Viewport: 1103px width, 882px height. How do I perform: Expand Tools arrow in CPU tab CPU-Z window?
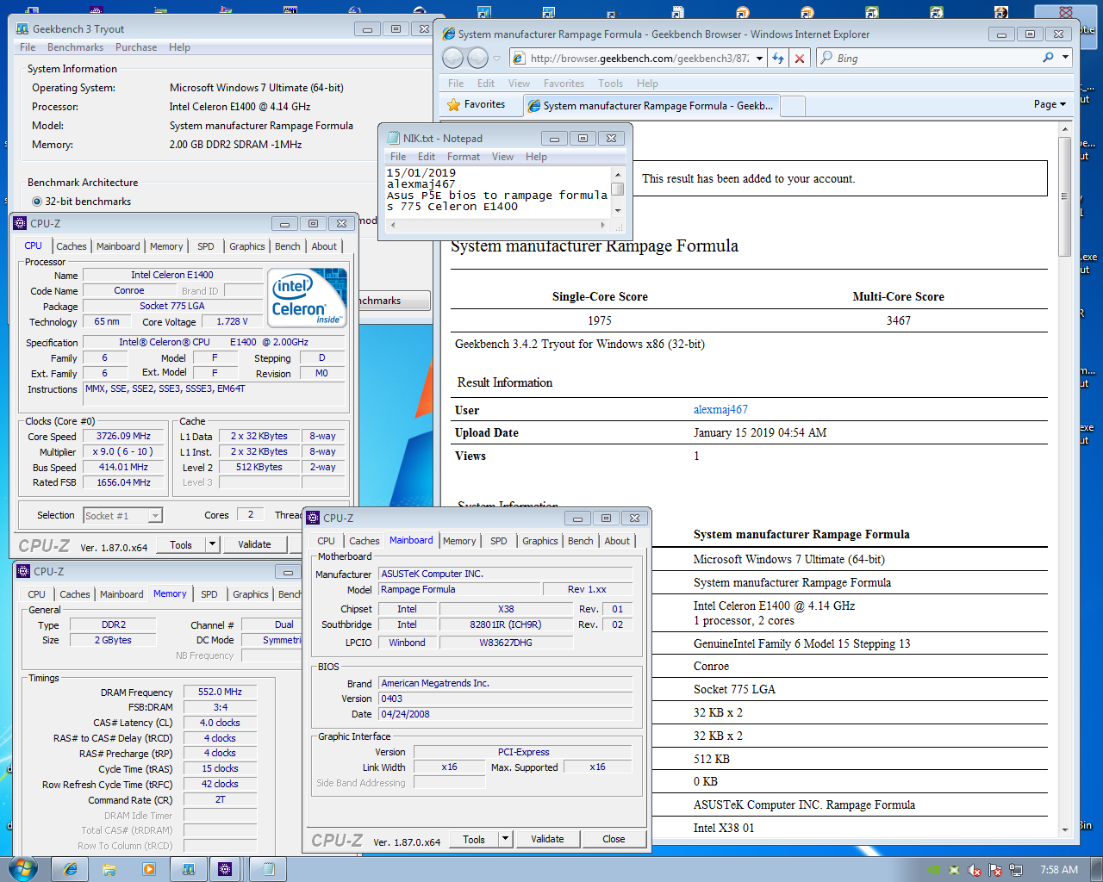click(x=212, y=544)
